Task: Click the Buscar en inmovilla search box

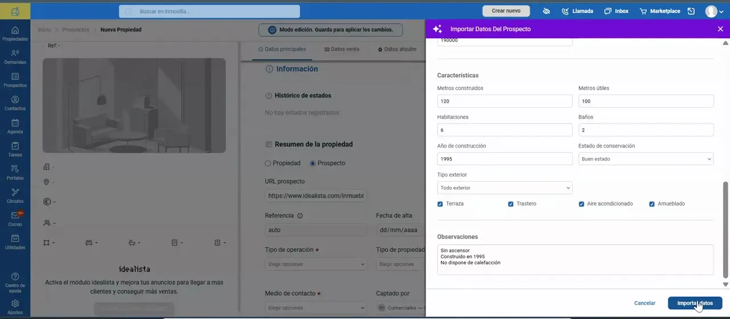Action: point(209,11)
